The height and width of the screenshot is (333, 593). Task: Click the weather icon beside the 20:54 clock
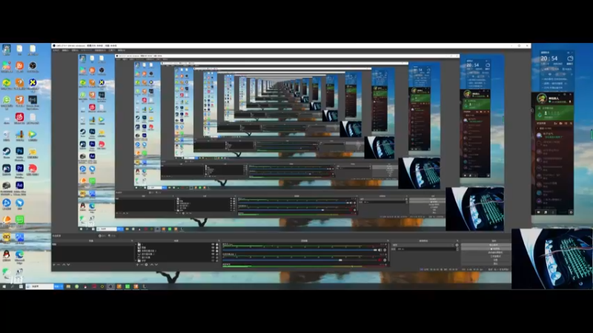[570, 58]
